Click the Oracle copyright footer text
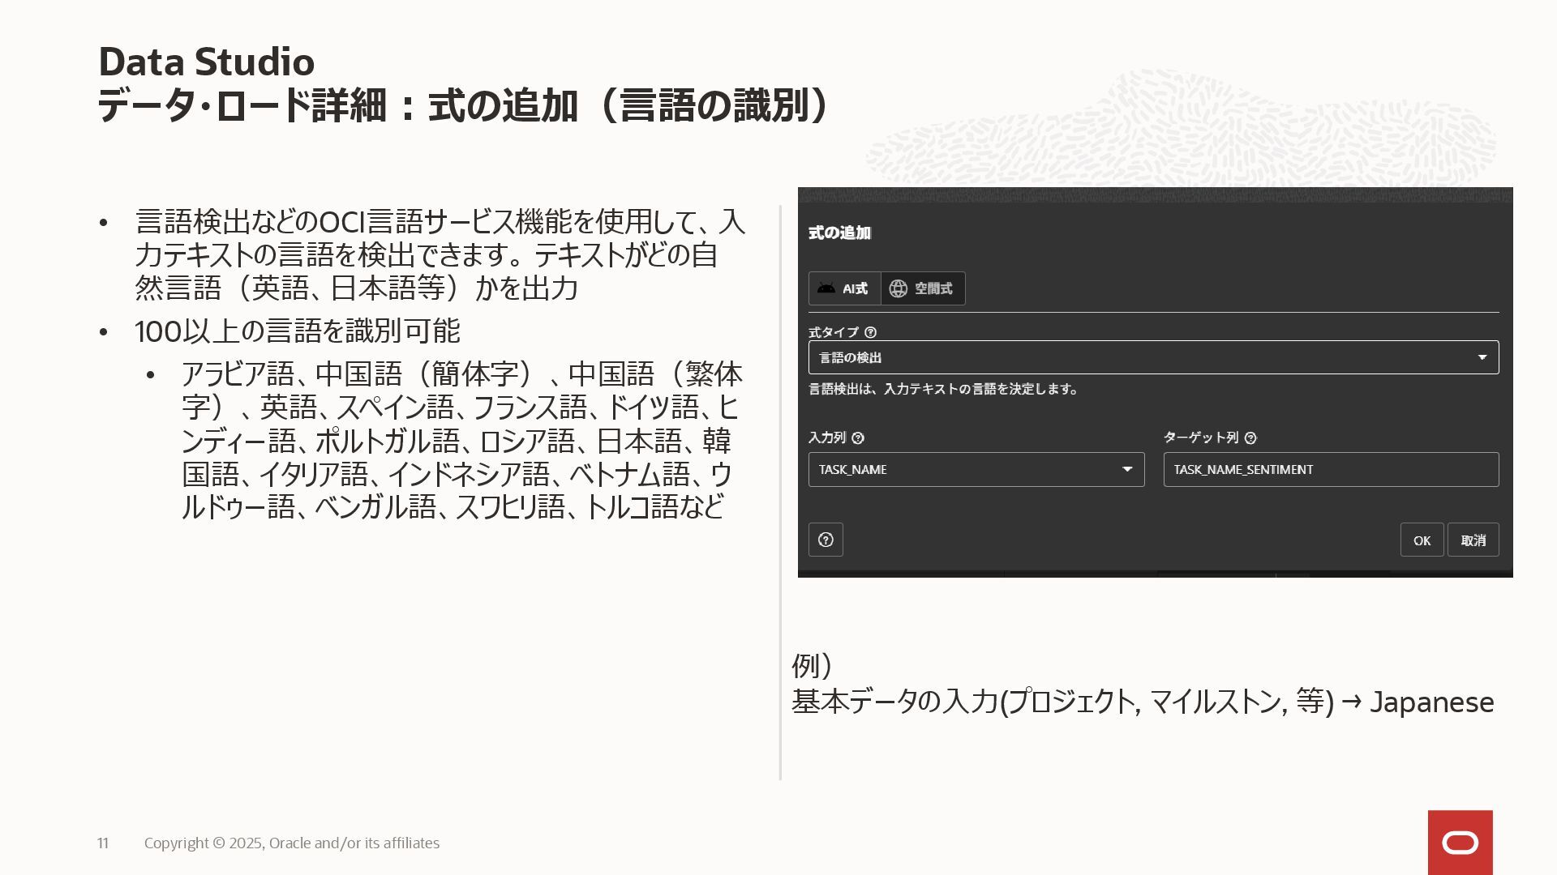The image size is (1557, 875). tap(291, 843)
